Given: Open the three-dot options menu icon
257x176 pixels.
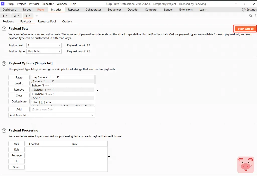Looking at the screenshot, I should (256, 16).
